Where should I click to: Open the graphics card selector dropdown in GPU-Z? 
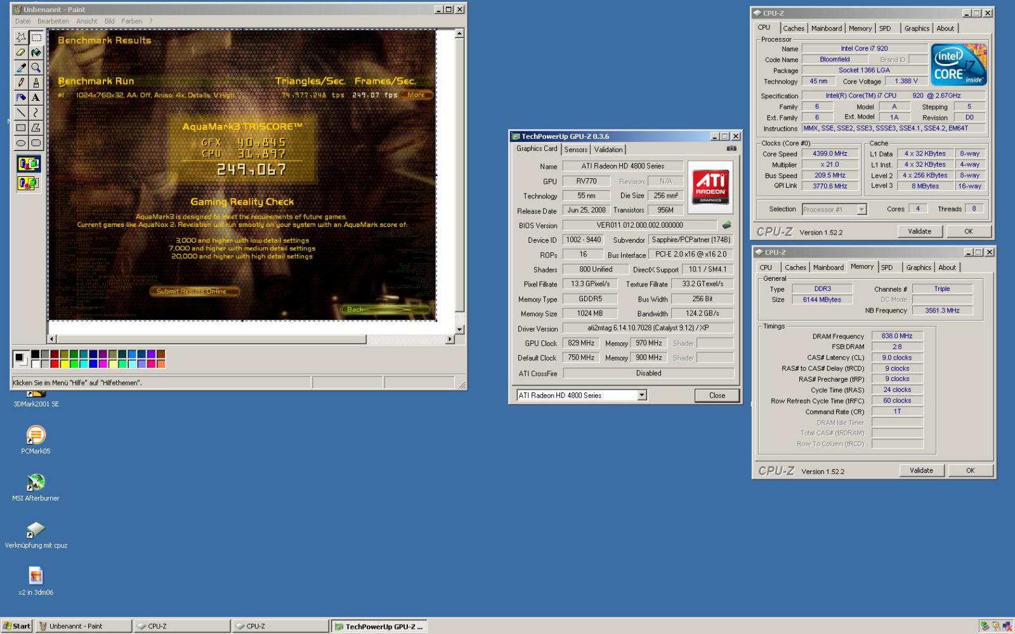click(642, 395)
